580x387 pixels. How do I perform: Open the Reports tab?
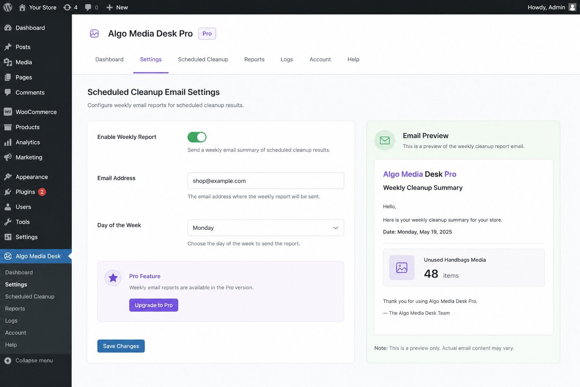point(254,59)
